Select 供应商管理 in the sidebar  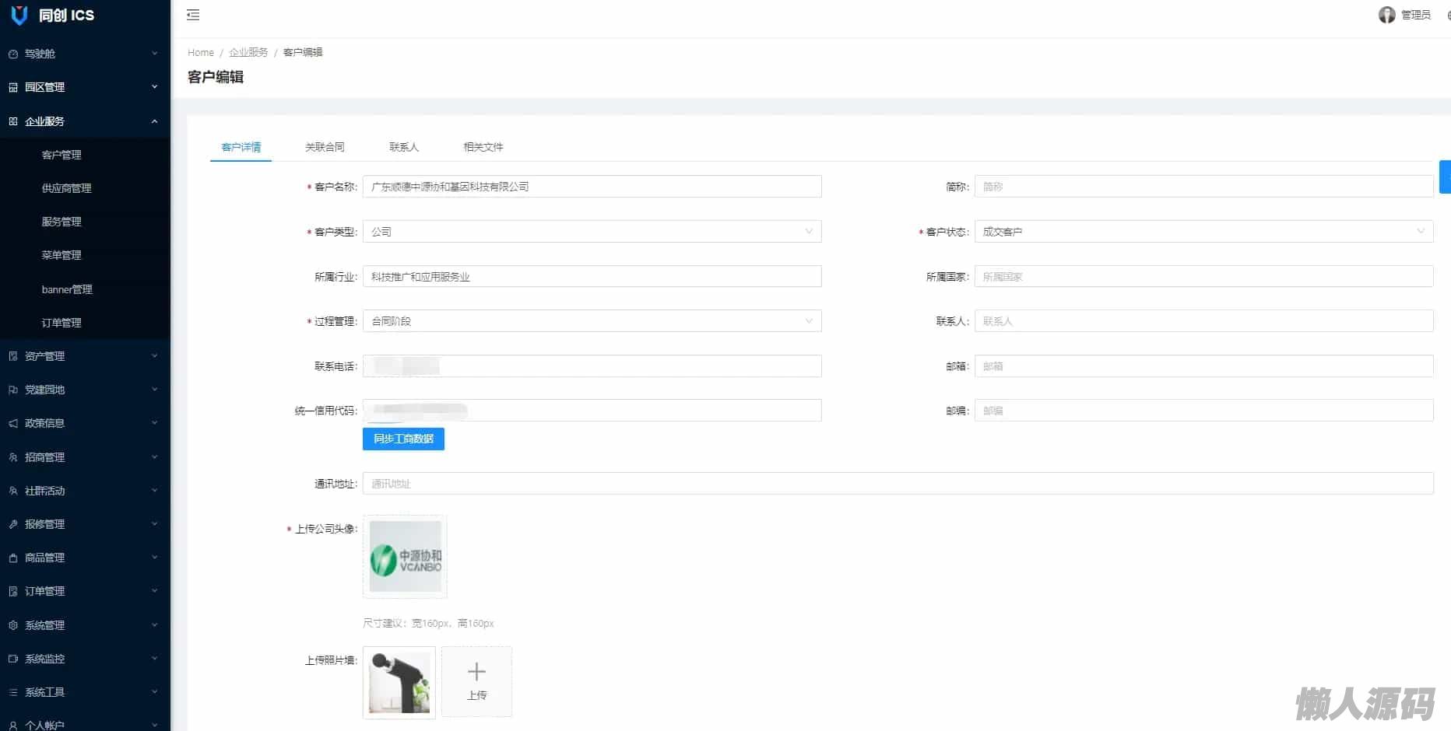coord(66,188)
